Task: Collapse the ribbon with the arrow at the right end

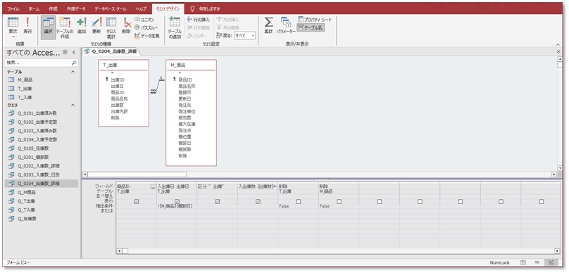Action: [558, 44]
